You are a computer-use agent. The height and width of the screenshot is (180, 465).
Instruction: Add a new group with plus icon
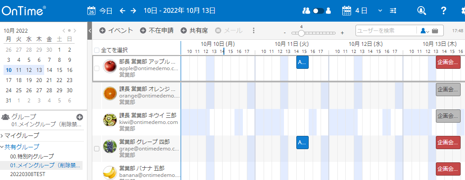(x=79, y=117)
